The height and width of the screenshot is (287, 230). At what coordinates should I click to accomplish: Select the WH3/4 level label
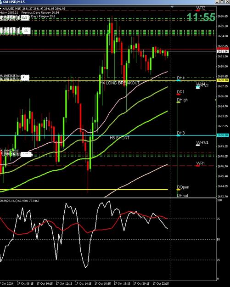pyautogui.click(x=202, y=143)
